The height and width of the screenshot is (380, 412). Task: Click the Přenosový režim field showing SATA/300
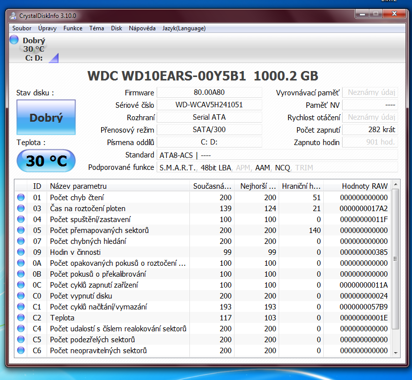pyautogui.click(x=209, y=130)
